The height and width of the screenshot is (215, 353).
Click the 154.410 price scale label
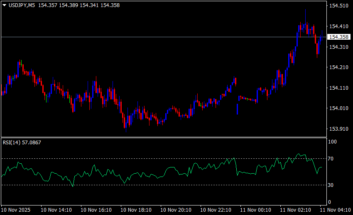click(x=338, y=26)
